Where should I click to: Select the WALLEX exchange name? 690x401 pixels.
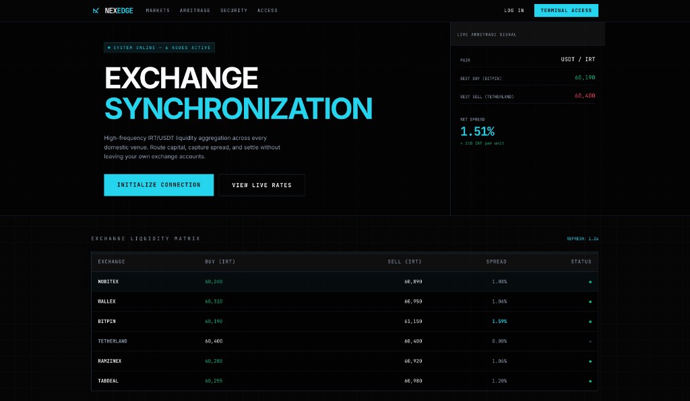point(106,301)
